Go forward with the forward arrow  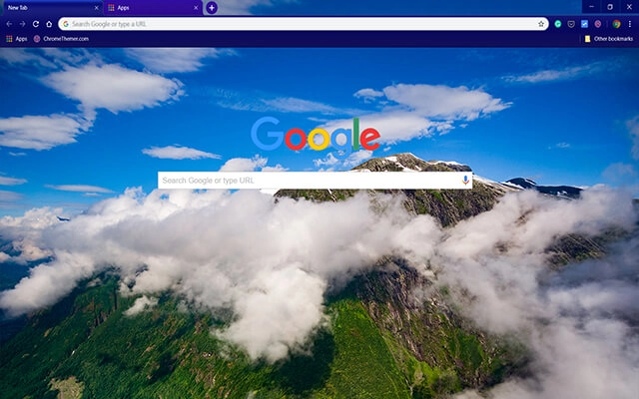[22, 24]
